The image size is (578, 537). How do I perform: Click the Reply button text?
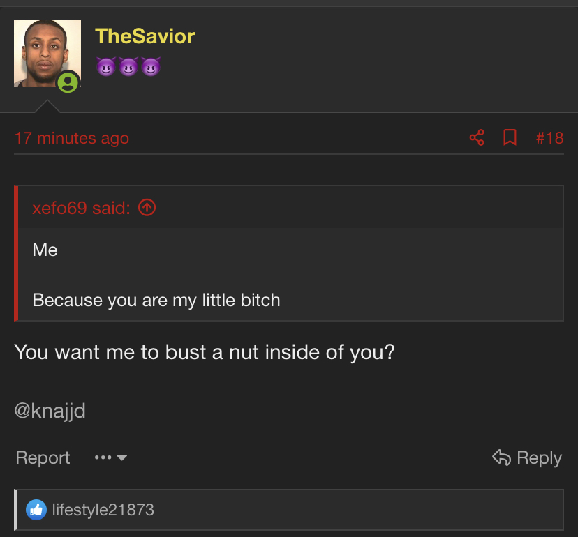(540, 458)
